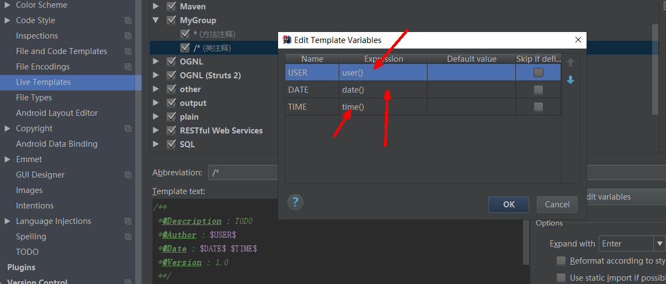
Task: Select the TIME variable name cell
Action: point(312,107)
